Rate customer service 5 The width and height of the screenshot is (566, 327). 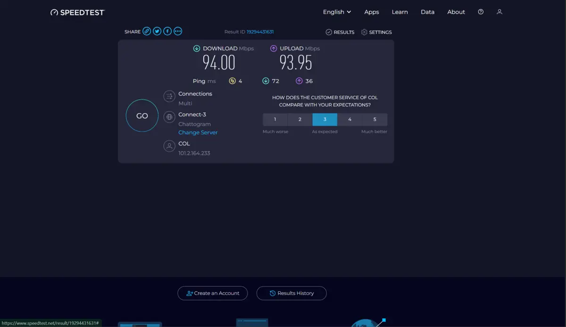[x=375, y=119]
